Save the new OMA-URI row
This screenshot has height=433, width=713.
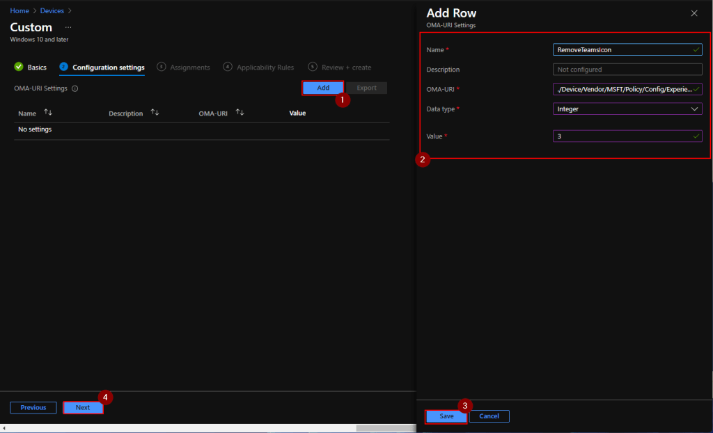[446, 416]
